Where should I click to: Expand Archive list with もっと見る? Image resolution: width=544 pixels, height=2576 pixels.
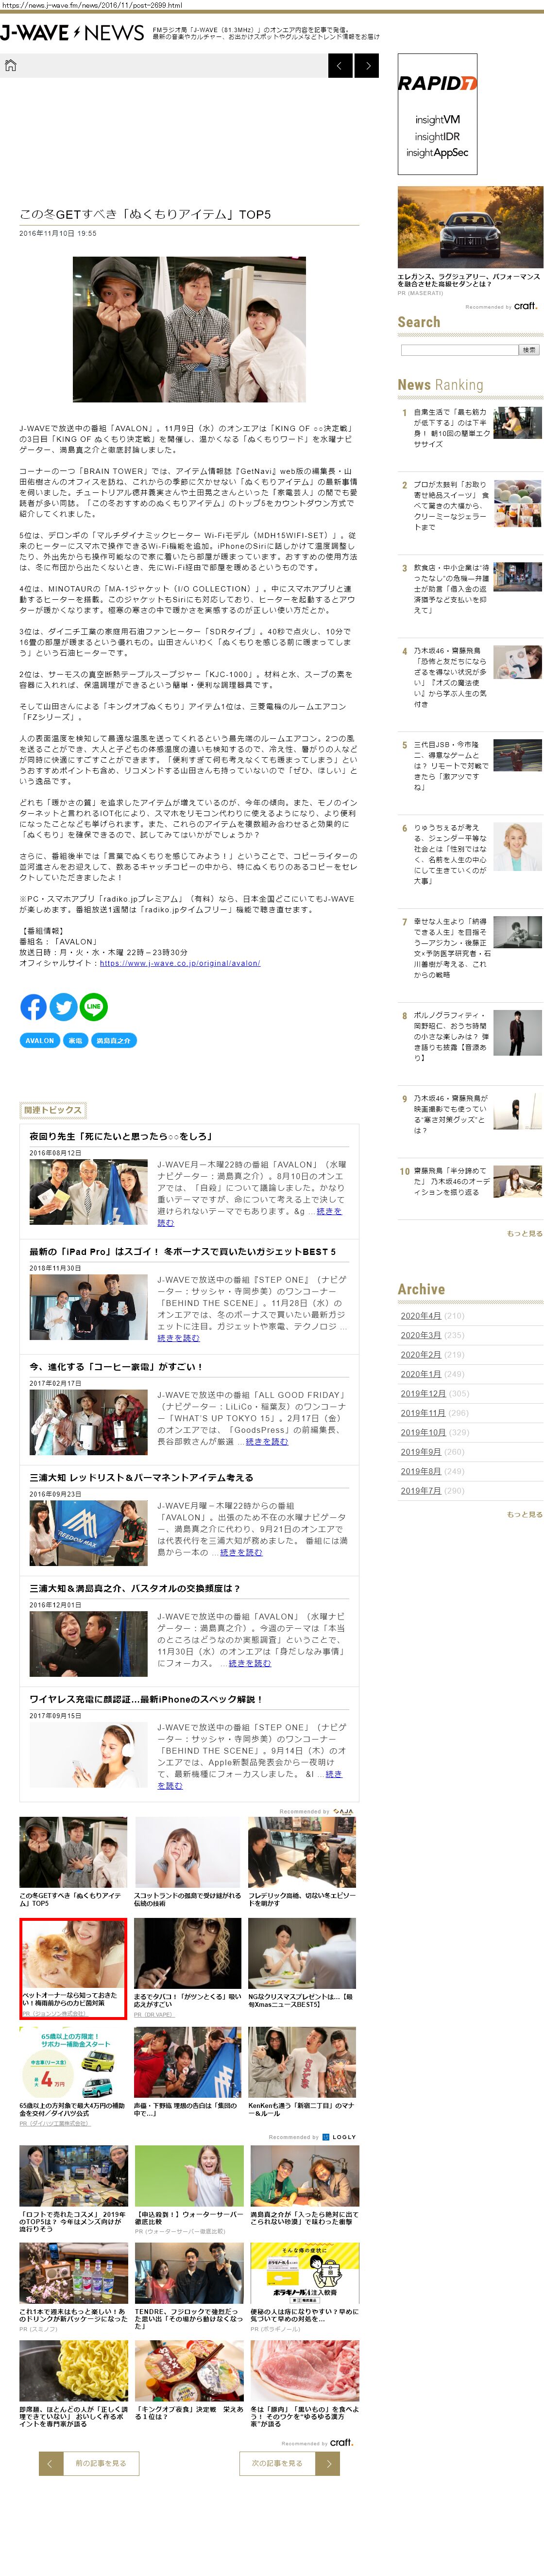(524, 1514)
